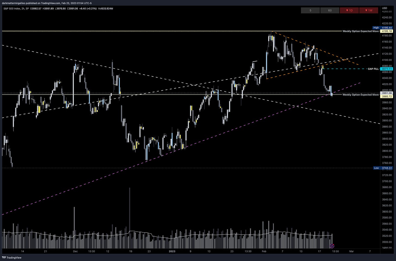Image resolution: width=396 pixels, height=261 pixels.
Task: Click the Low label beside 3744.22
Action: point(376,168)
